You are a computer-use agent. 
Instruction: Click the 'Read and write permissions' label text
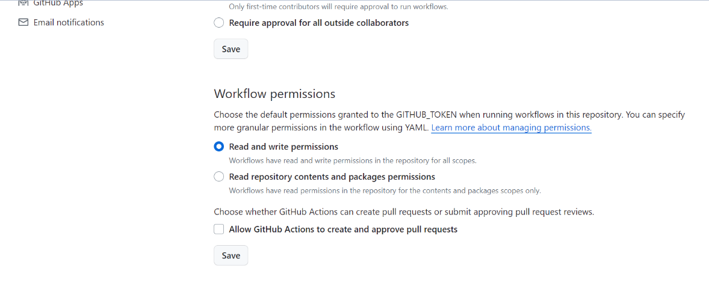point(283,147)
